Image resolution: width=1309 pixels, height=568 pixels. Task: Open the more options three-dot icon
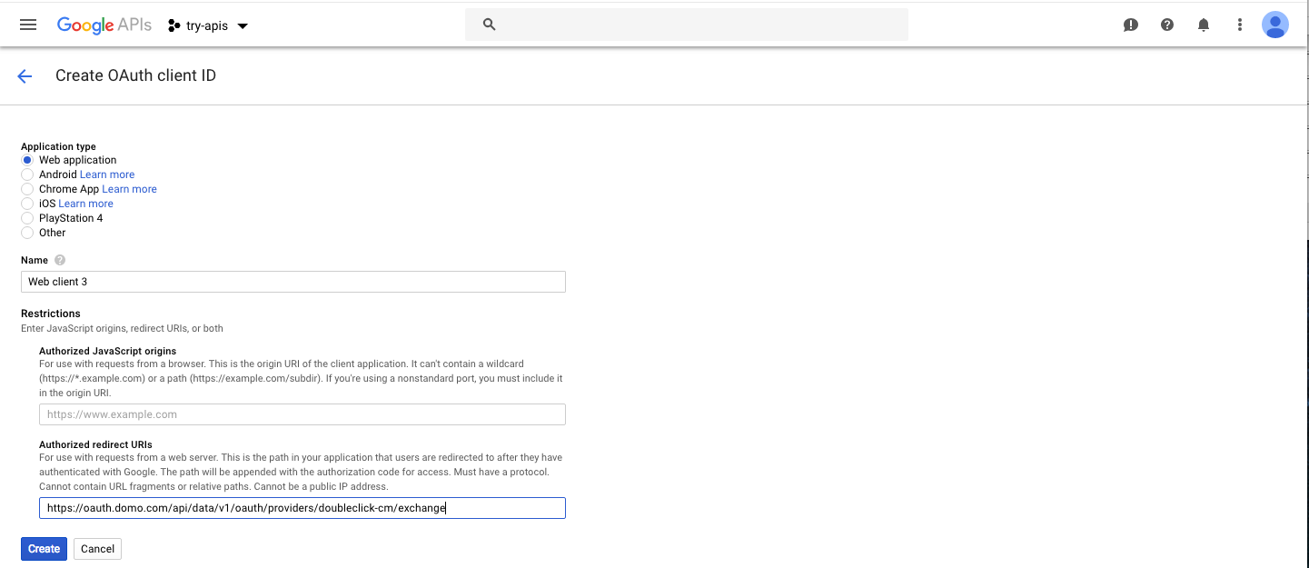(x=1239, y=25)
